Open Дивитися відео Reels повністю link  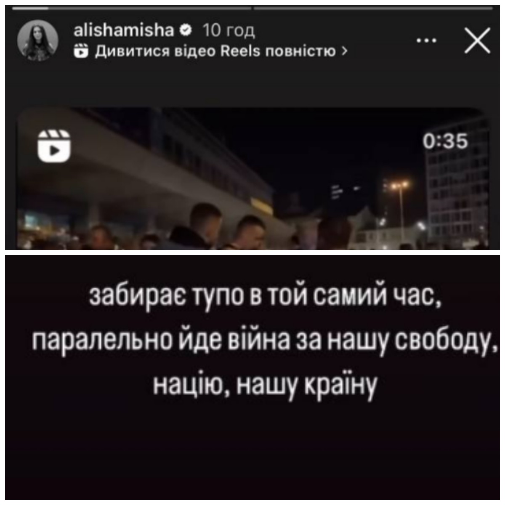tap(211, 51)
